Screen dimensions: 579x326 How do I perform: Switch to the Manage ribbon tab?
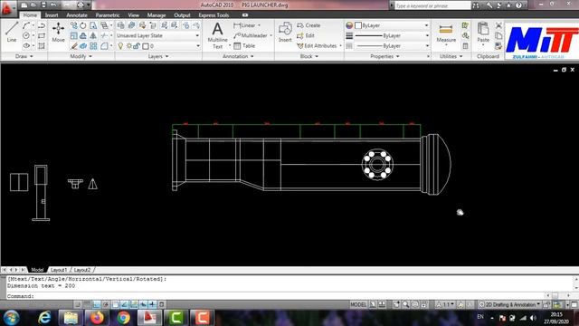157,15
